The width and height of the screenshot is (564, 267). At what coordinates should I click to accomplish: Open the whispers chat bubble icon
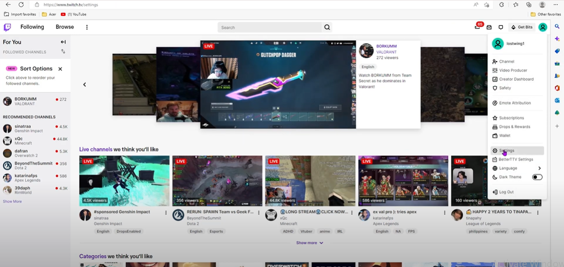501,27
